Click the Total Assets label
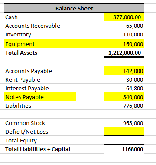The image size is (156, 165). click(21, 53)
